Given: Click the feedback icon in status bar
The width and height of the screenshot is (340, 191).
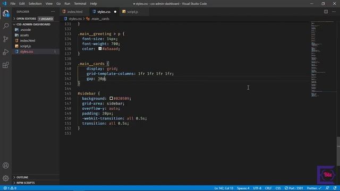Looking at the screenshot, I should pos(327,188).
